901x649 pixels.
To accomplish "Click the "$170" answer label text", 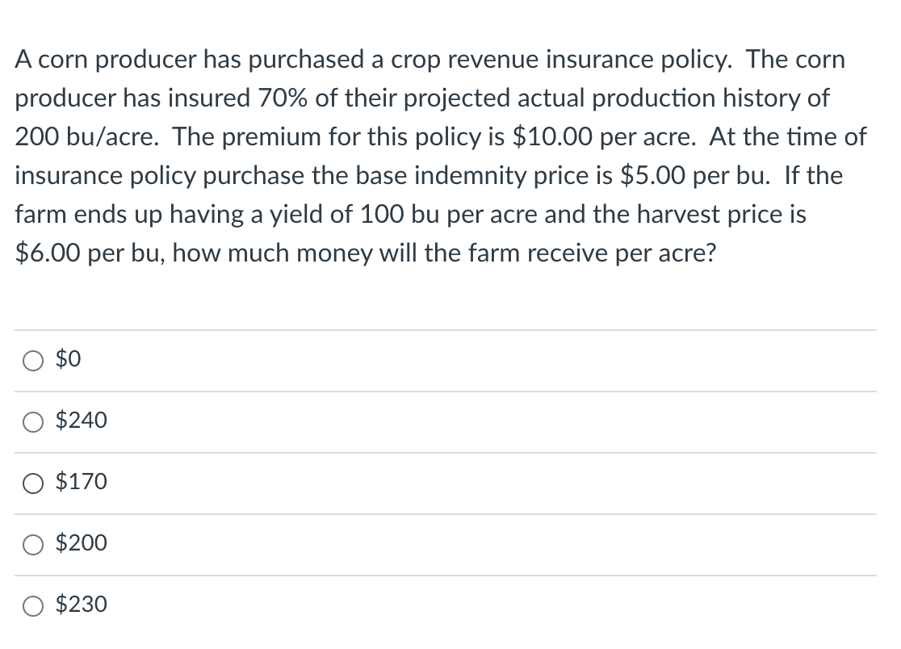I will pos(81,482).
